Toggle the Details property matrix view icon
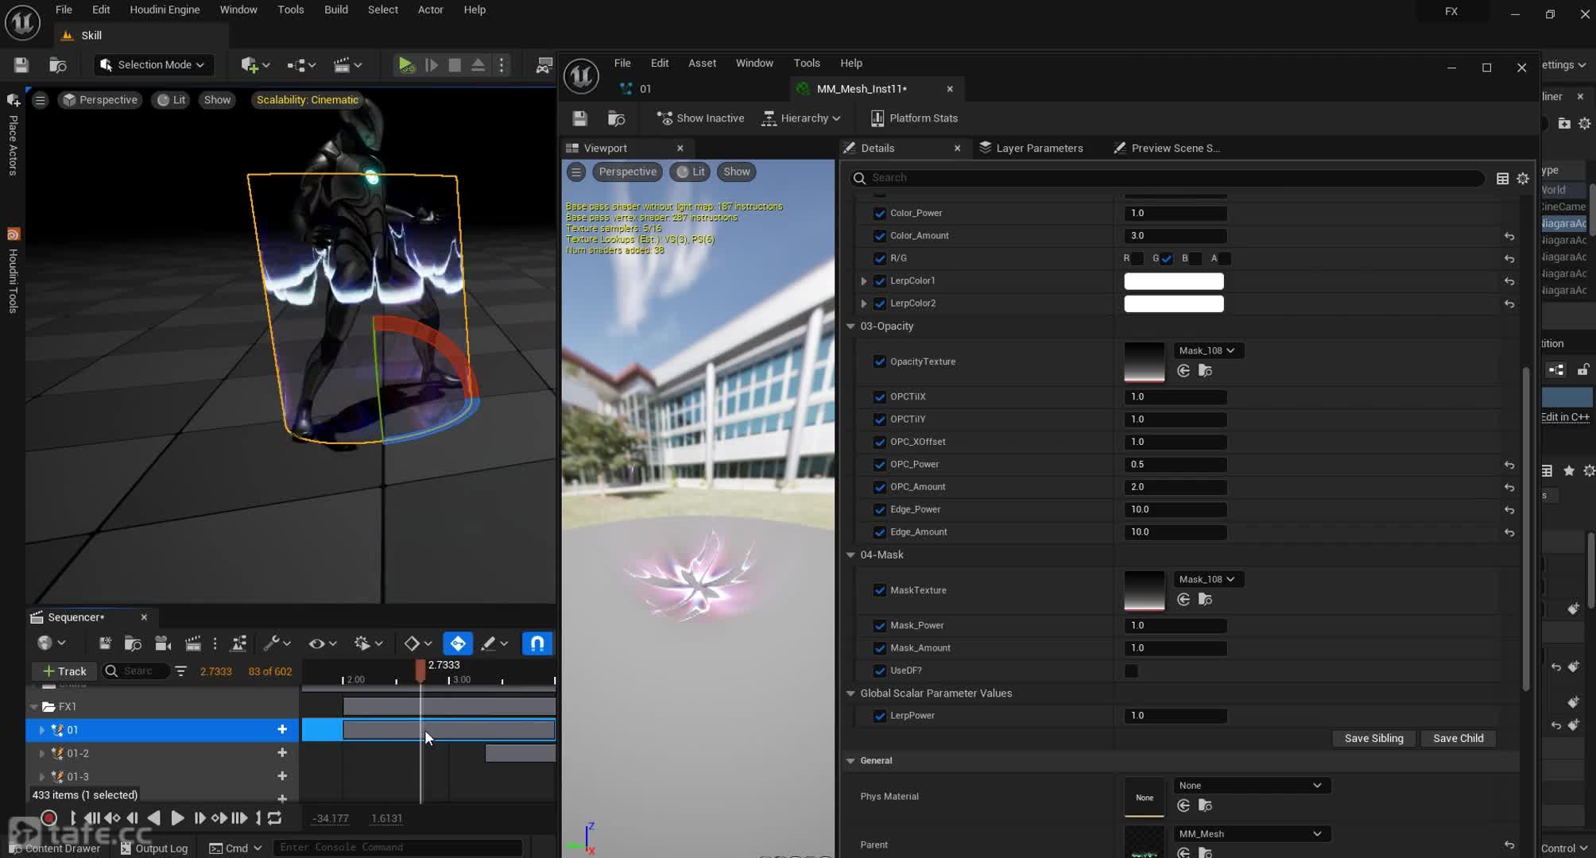The height and width of the screenshot is (858, 1596). pyautogui.click(x=1502, y=179)
